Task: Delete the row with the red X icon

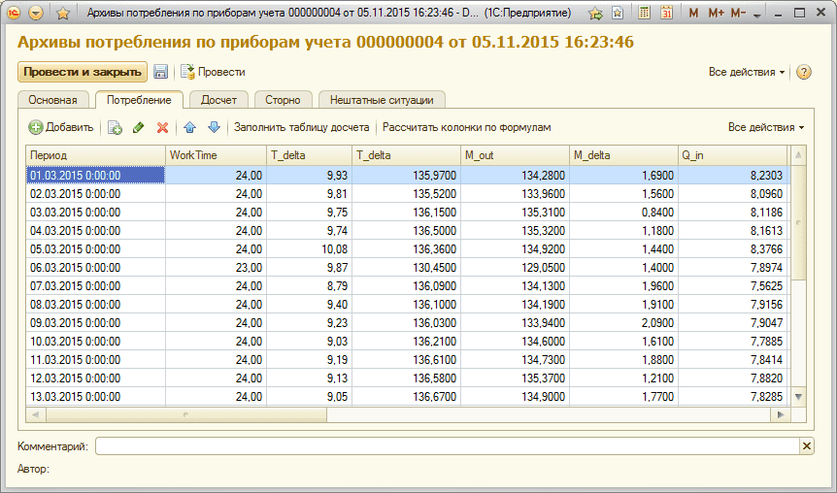Action: click(x=162, y=127)
